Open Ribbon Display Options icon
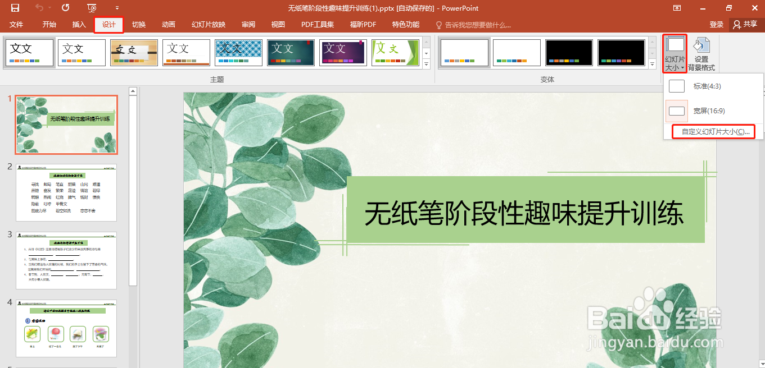 (677, 8)
